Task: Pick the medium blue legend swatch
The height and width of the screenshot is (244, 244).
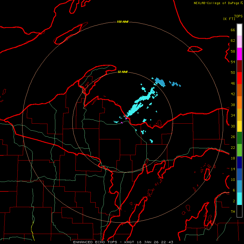Action: click(x=239, y=174)
